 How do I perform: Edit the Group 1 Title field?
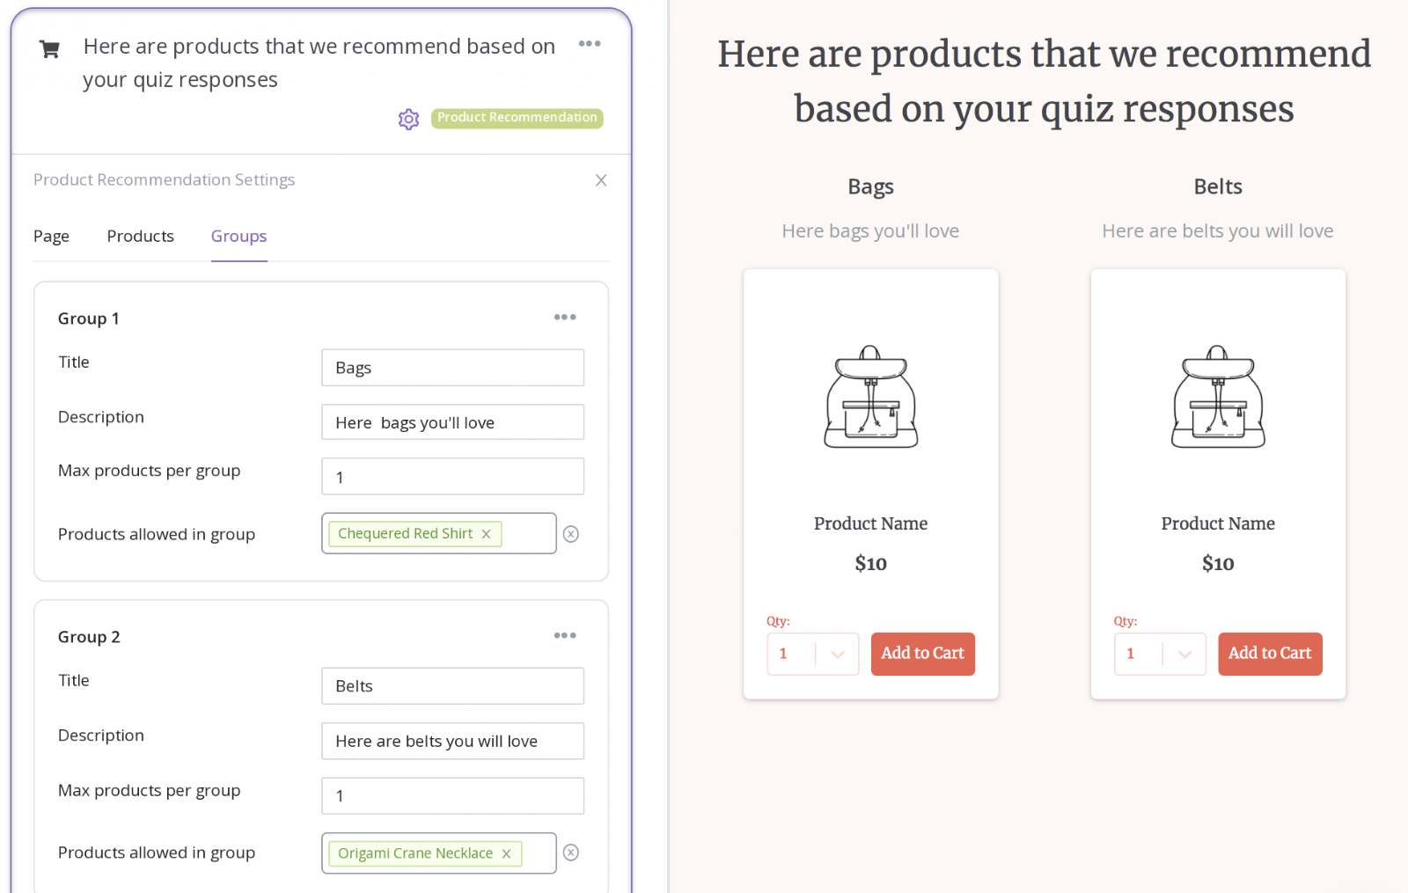pyautogui.click(x=452, y=368)
